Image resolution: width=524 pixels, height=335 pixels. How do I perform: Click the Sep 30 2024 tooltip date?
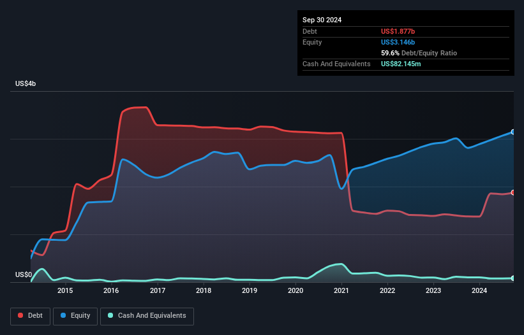tap(322, 20)
